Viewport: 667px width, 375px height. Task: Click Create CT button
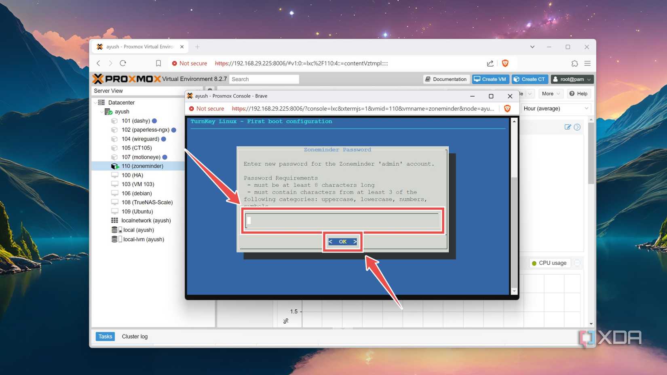tap(530, 79)
